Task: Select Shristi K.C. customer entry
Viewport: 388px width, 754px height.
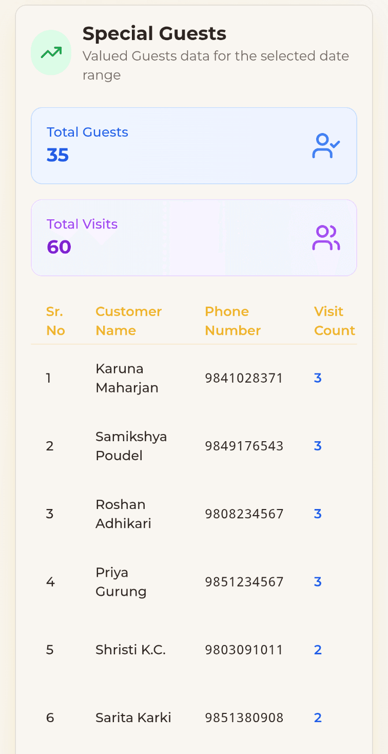Action: (130, 650)
